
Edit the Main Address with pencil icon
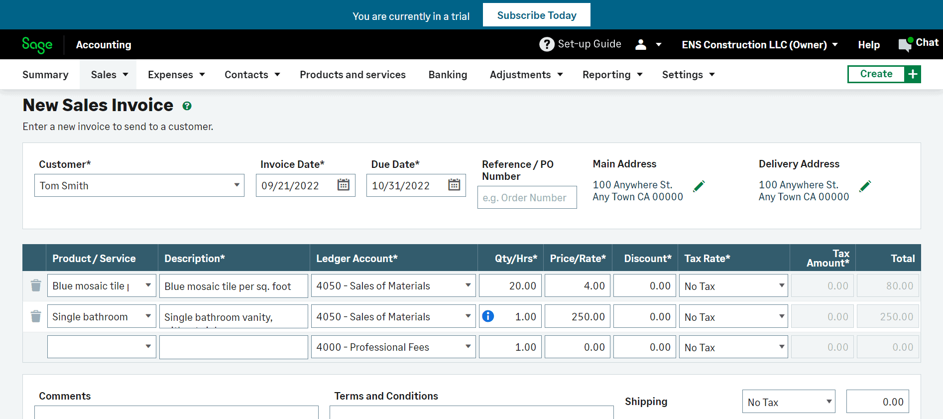[699, 186]
